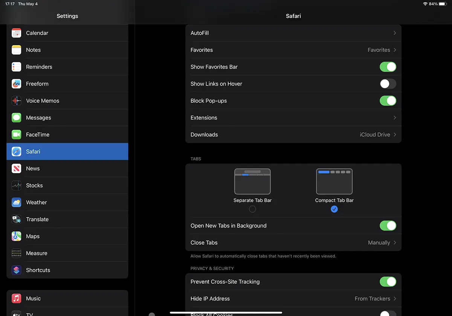452x316 pixels.
Task: Tap the Translate app icon
Action: 16,219
